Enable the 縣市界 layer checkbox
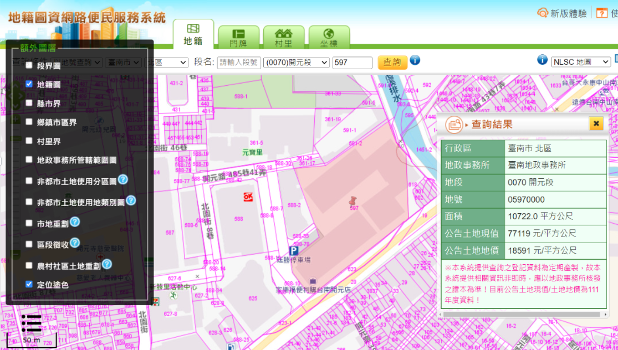 point(29,103)
